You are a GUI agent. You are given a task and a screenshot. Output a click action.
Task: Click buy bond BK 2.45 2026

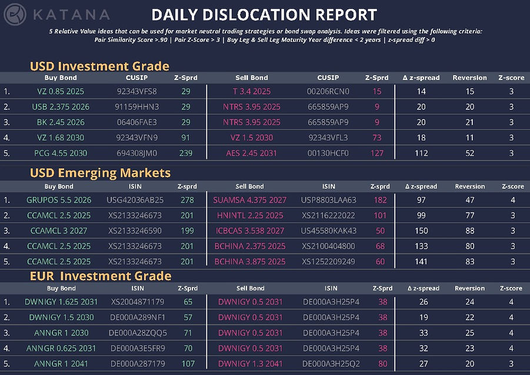61,122
